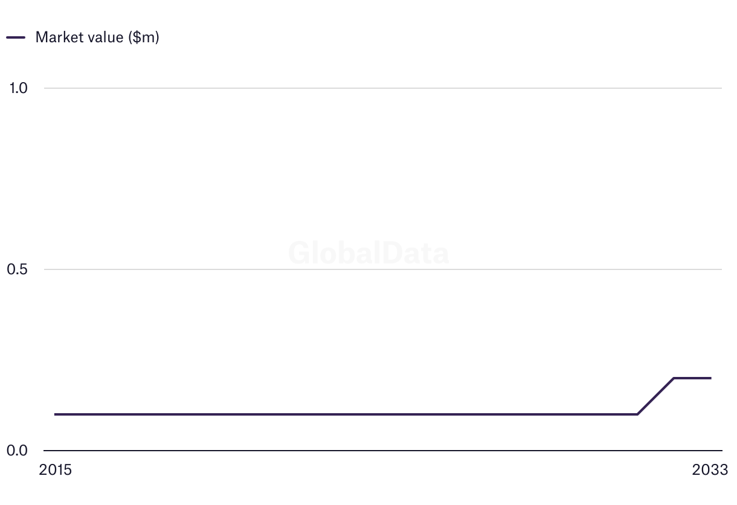Screen dimensions: 737x505
Task: Click the rising diagonal segment of the line
Action: coord(655,396)
